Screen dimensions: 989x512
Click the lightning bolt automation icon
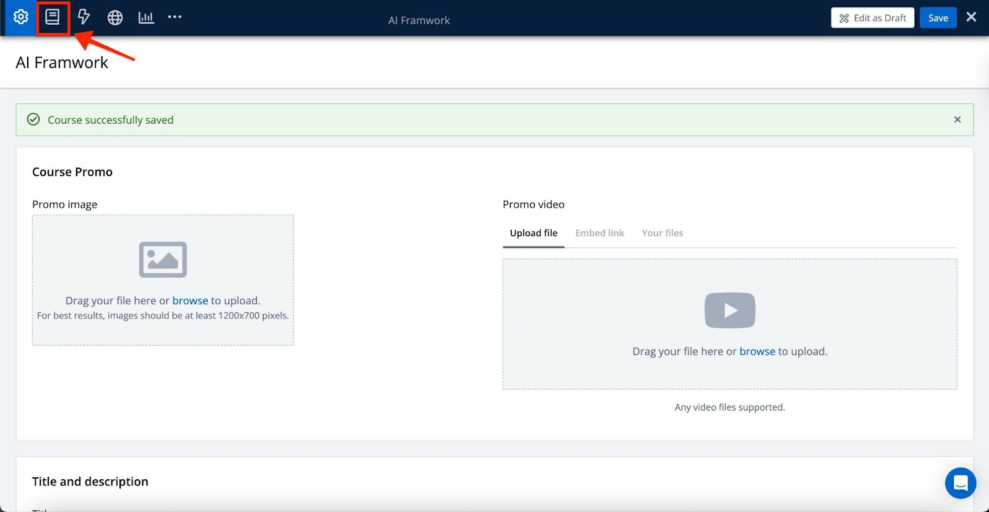83,17
